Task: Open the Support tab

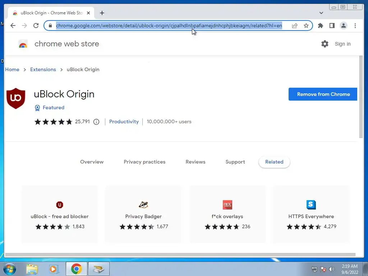Action: pos(235,162)
